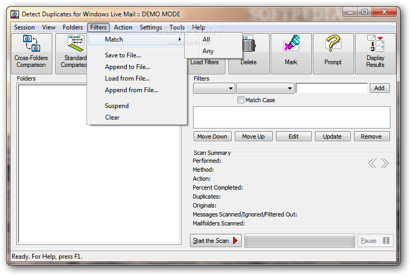Image resolution: width=411 pixels, height=276 pixels.
Task: Open the Action menu
Action: (123, 27)
